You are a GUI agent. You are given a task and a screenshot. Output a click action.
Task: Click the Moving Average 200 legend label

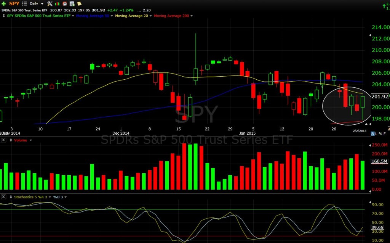pyautogui.click(x=171, y=16)
